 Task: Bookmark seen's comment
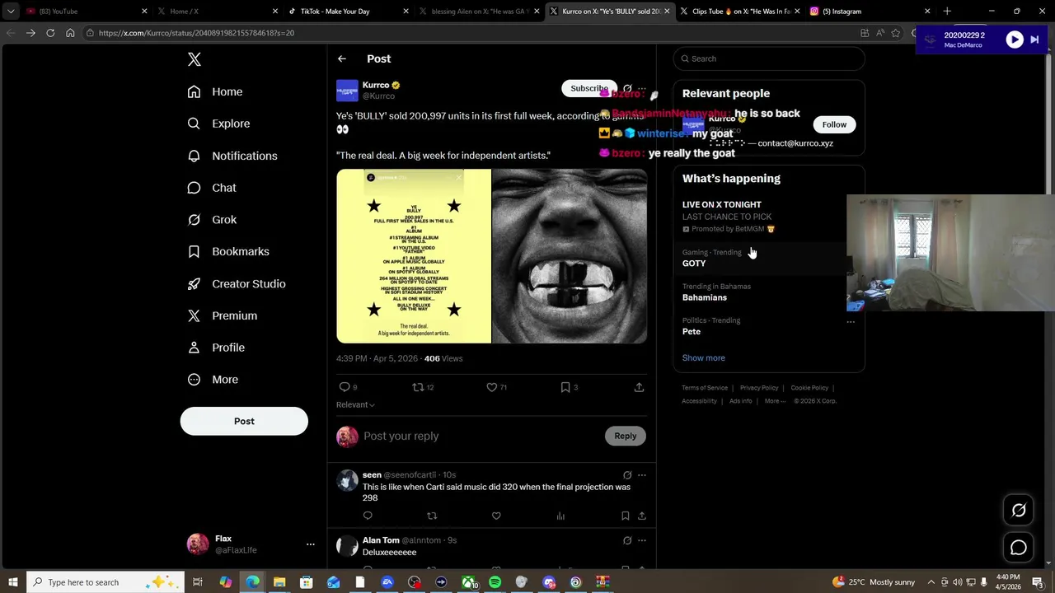pos(625,516)
